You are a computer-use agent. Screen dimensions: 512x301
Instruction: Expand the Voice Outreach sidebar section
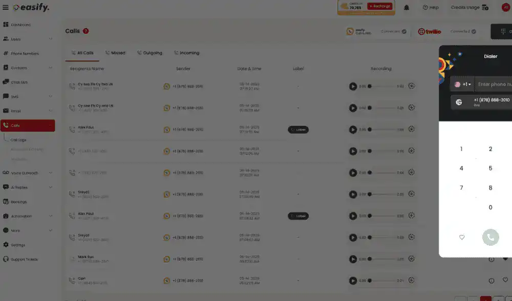(x=50, y=173)
